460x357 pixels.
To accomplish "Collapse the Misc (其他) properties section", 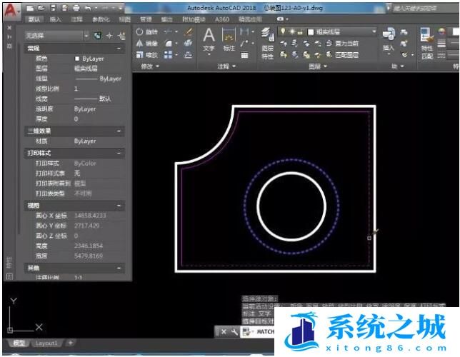I will coord(119,268).
